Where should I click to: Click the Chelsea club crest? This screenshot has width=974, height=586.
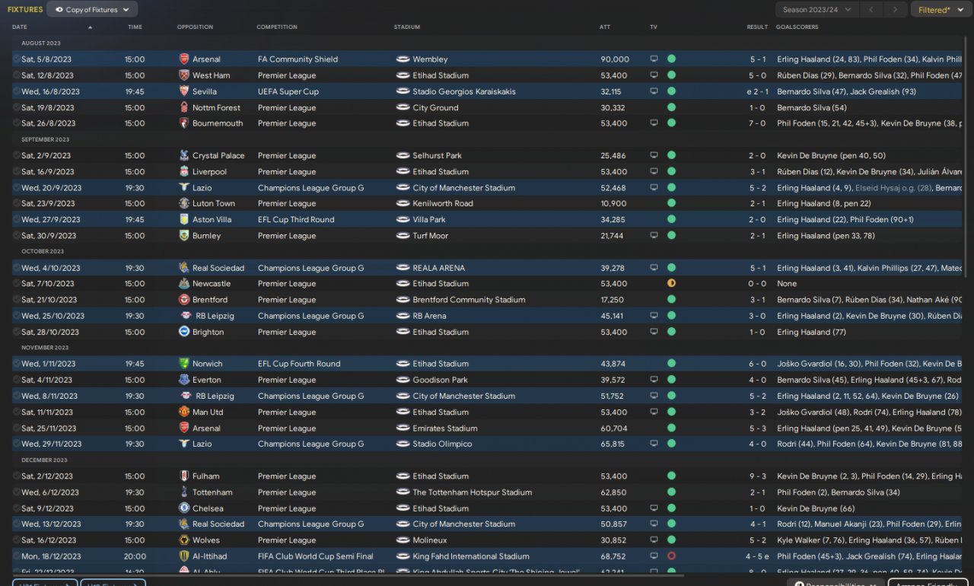[x=183, y=508]
